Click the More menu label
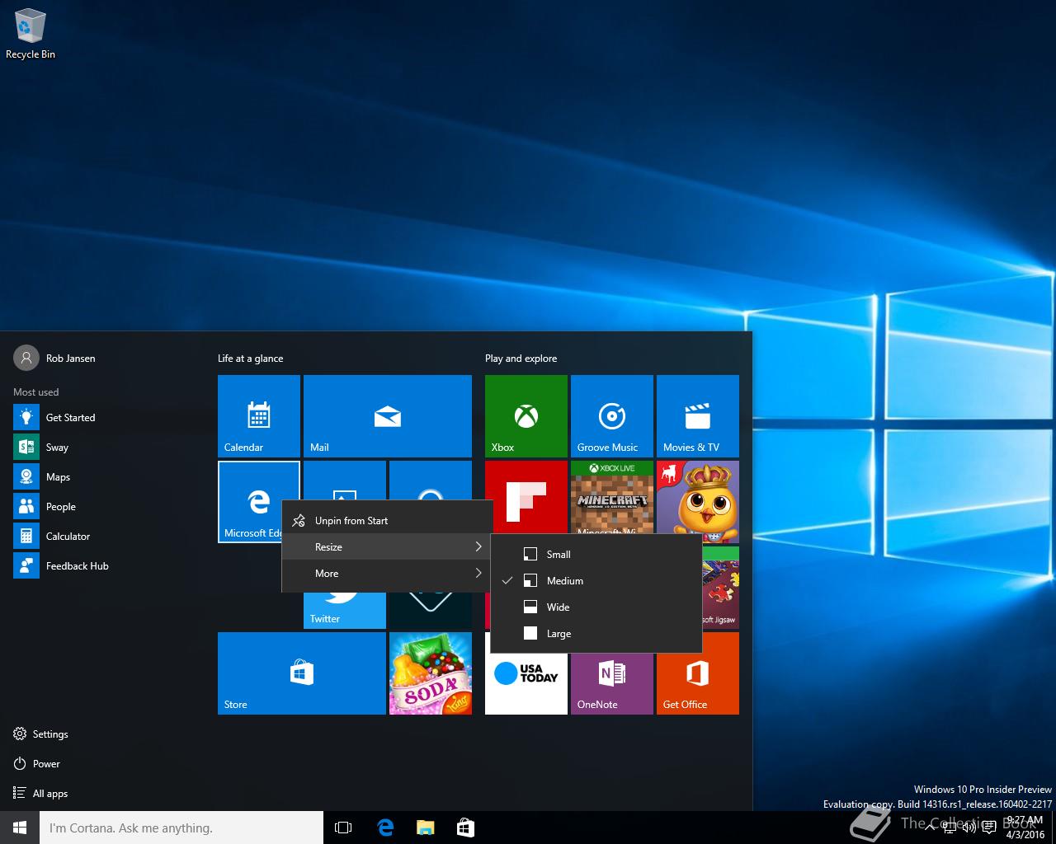1056x844 pixels. 327,574
